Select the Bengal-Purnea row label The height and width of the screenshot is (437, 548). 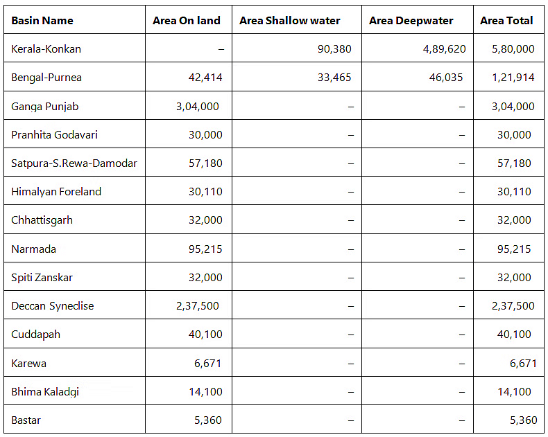pos(46,78)
